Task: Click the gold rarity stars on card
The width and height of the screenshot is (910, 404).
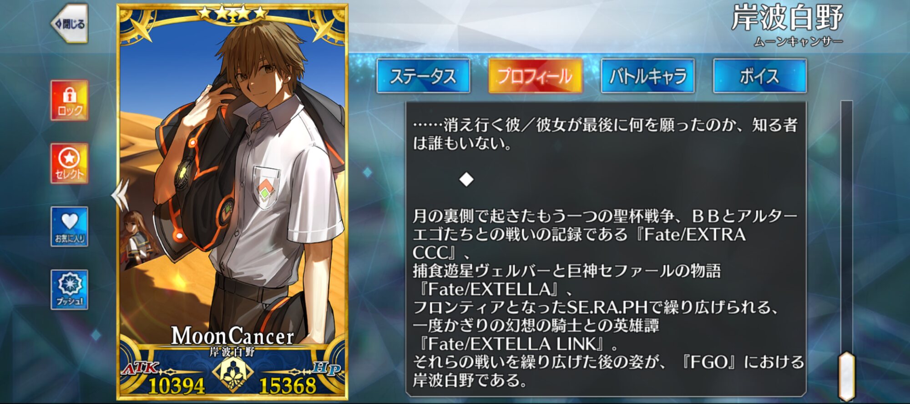Action: click(233, 13)
